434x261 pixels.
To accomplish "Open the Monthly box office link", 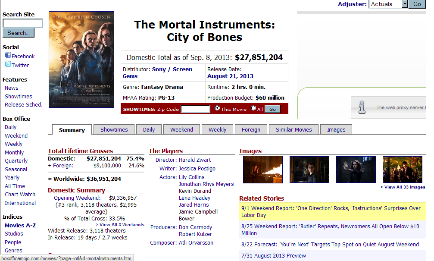I will coord(14,153).
